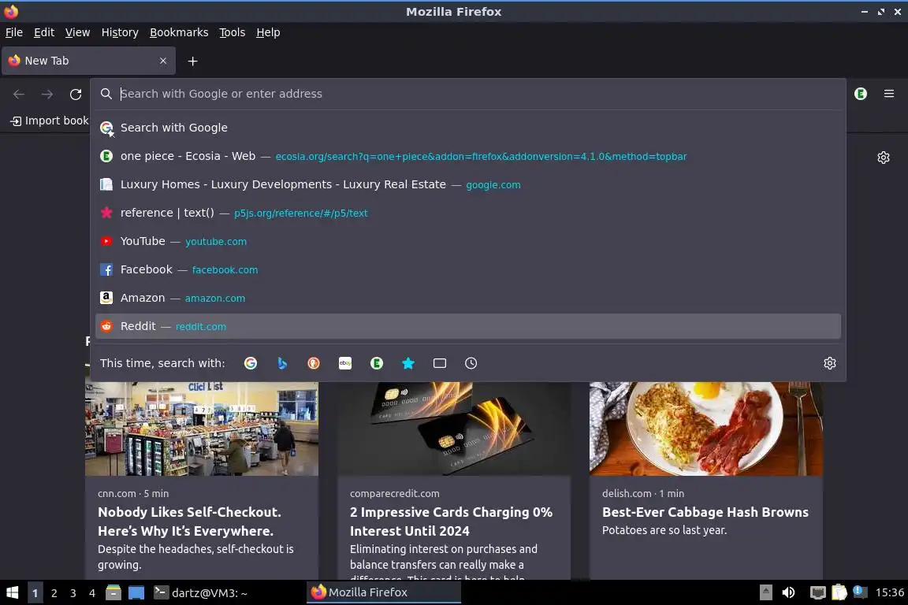Open the CNN self-checkout story image
Image resolution: width=908 pixels, height=605 pixels.
(x=202, y=429)
